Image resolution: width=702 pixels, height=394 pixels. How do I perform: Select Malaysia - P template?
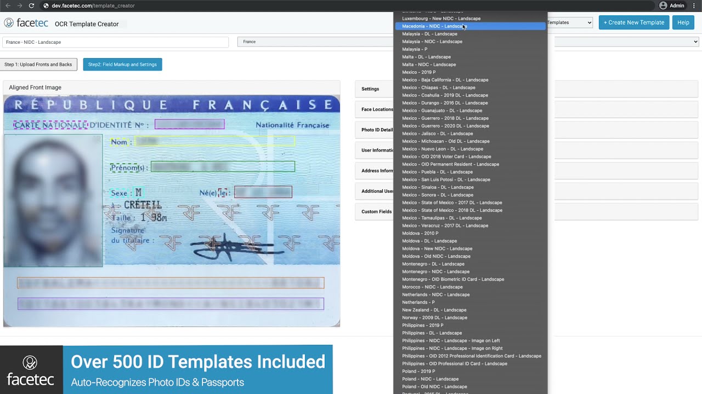click(x=471, y=49)
